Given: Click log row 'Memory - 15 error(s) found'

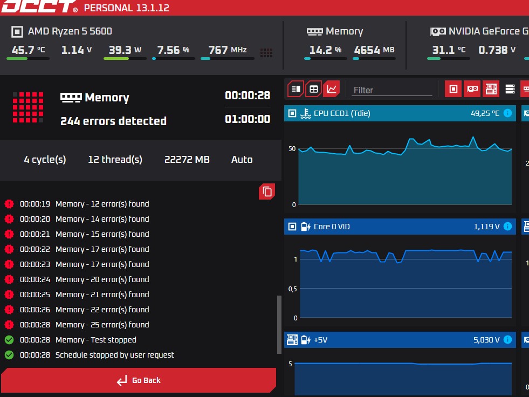Looking at the screenshot, I should click(x=102, y=234).
